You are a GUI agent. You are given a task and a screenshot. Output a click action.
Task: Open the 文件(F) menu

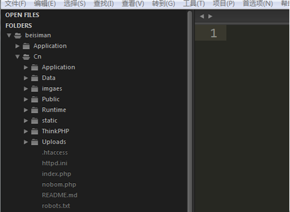coord(15,4)
